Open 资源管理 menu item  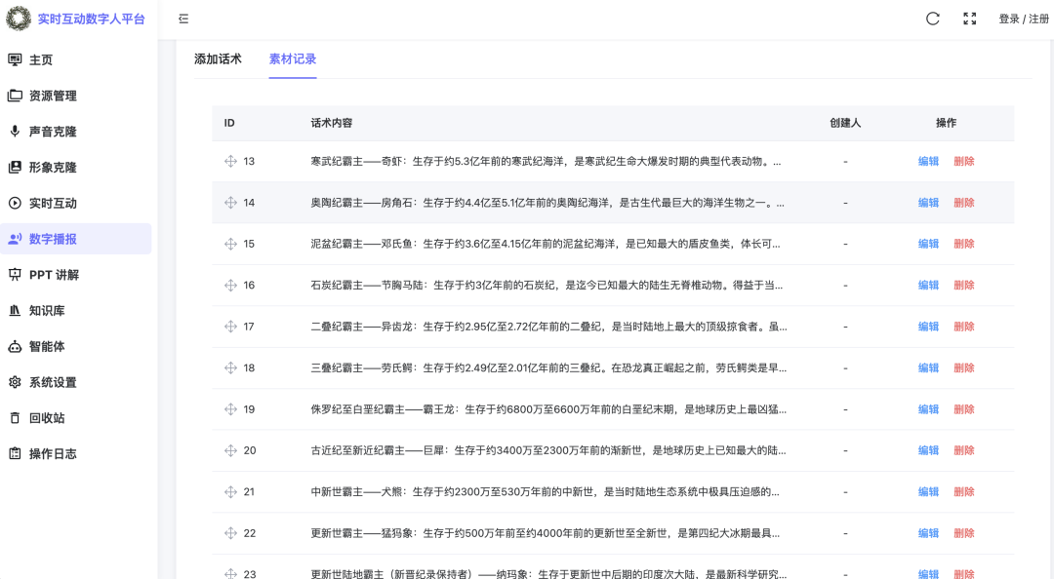pos(76,96)
